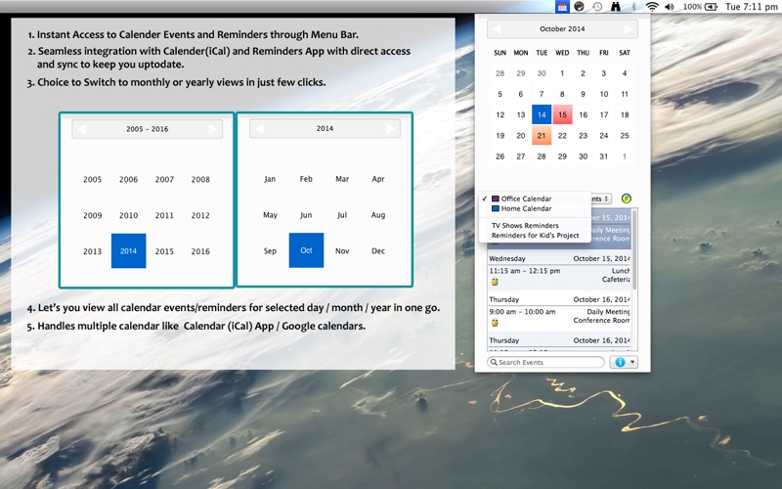This screenshot has height=489, width=782.
Task: Choose Reminders for Kid's Project
Action: click(x=535, y=236)
